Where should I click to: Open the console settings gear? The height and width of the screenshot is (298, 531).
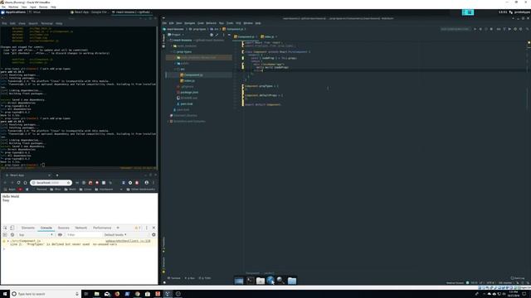coord(153,235)
